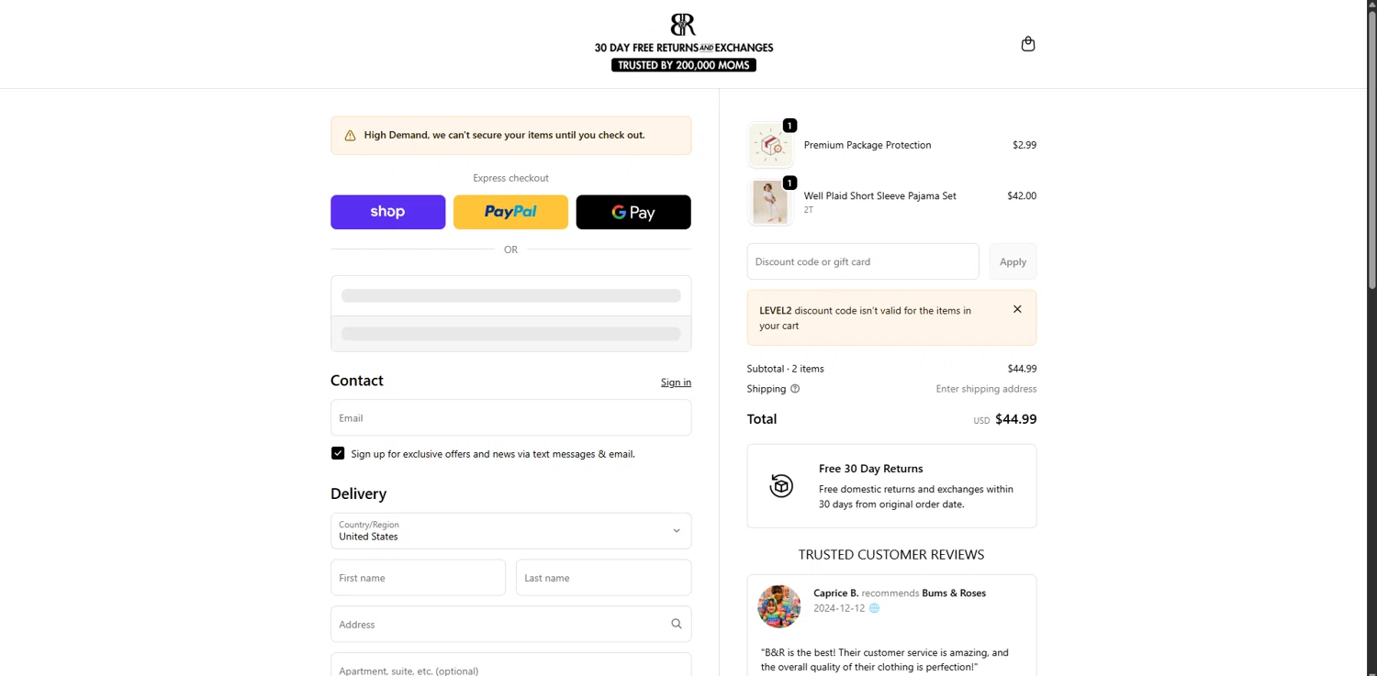Click the Sign in link
Image resolution: width=1377 pixels, height=676 pixels.
point(676,382)
